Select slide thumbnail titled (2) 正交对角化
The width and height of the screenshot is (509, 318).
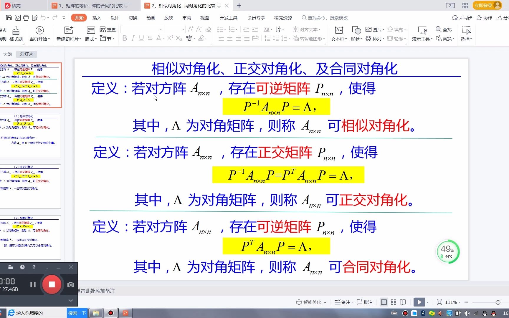coord(30,186)
